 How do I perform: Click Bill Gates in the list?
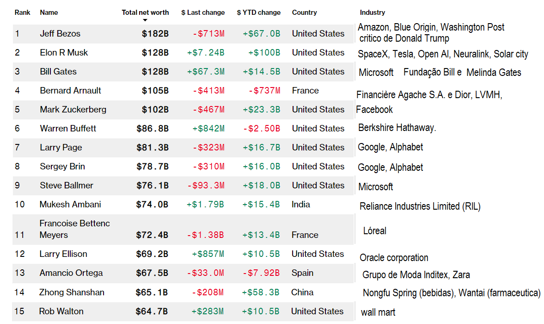(x=58, y=72)
